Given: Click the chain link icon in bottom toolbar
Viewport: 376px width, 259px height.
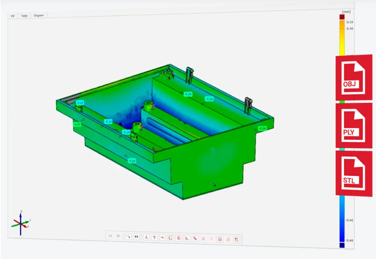Looking at the screenshot, I should click(195, 238).
